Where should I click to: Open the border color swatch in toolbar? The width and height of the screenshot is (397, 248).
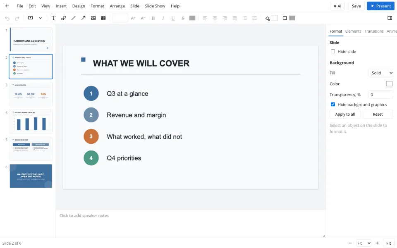click(x=292, y=18)
